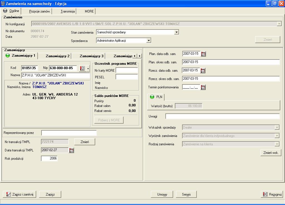Image resolution: width=285 pixels, height=205 pixels.
Task: Click Rzecz. data odb. sam. date field
Action: pos(191,70)
